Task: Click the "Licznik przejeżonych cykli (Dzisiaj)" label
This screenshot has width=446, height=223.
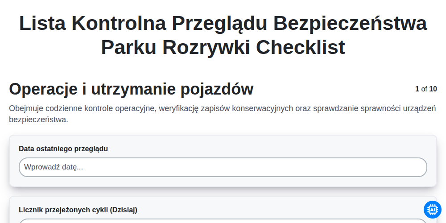Action: [x=78, y=210]
